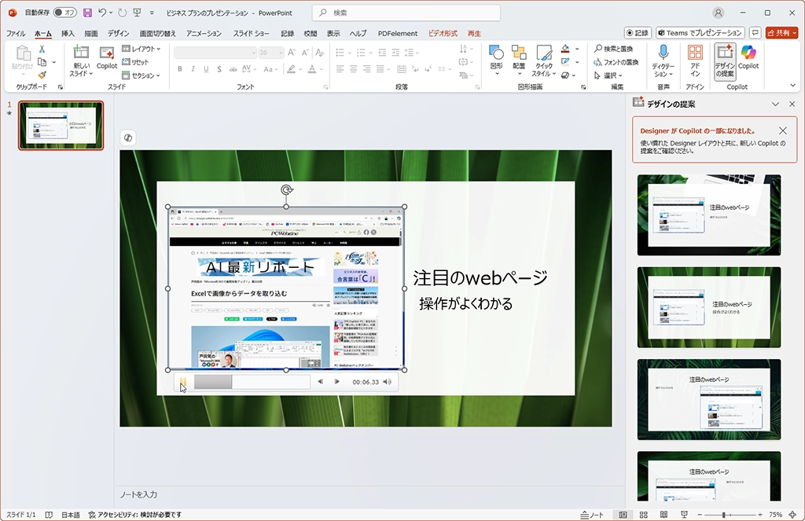Click the Format Painter brush icon
805x521 pixels.
(42, 75)
